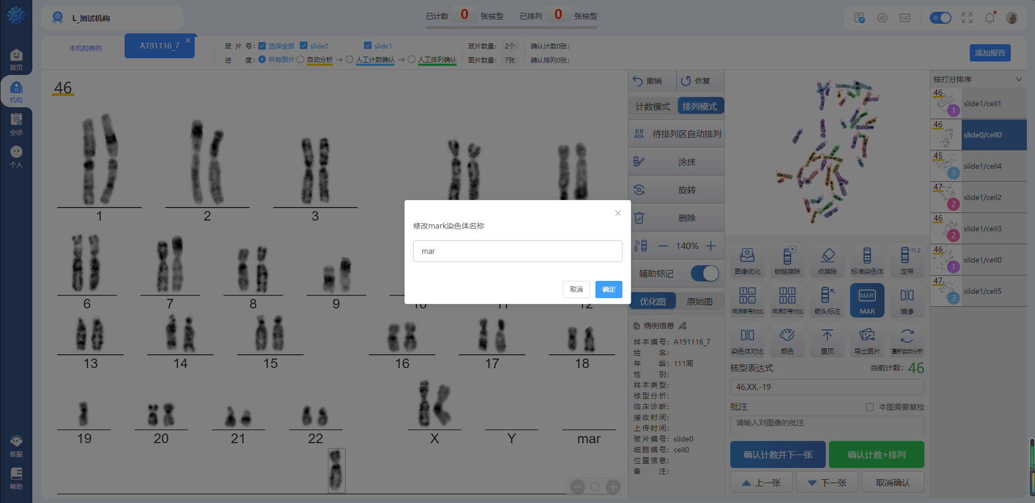Viewport: 1035px width, 503px height.
Task: Select the MAR marker chromosome tool
Action: point(867,300)
